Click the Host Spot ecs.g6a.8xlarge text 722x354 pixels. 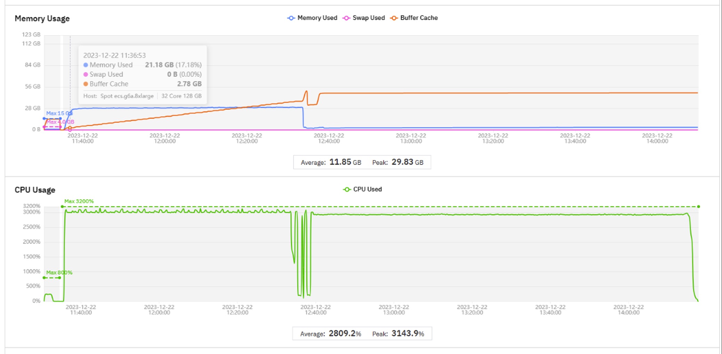[118, 96]
